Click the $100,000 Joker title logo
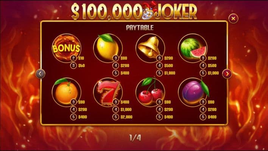 134,11
